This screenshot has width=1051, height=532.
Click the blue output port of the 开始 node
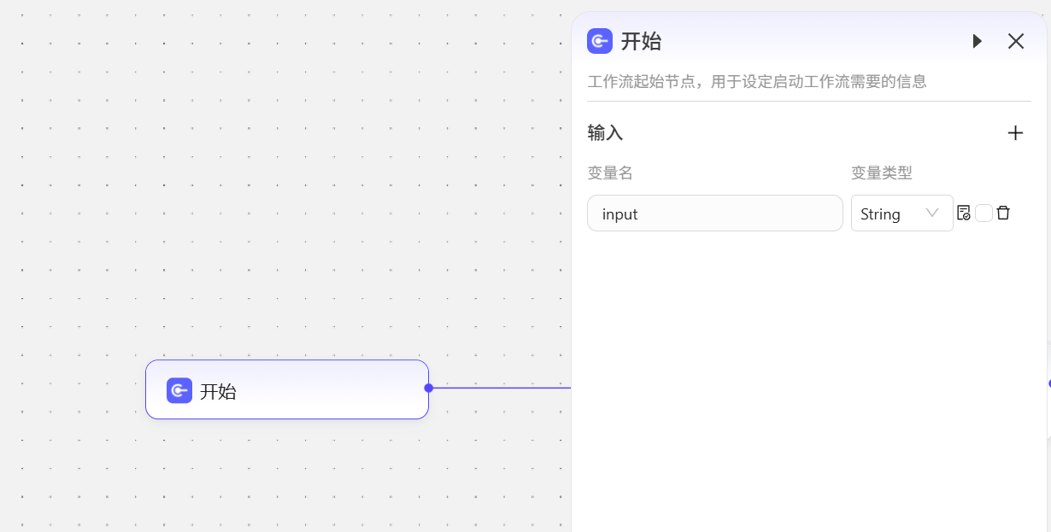point(429,389)
